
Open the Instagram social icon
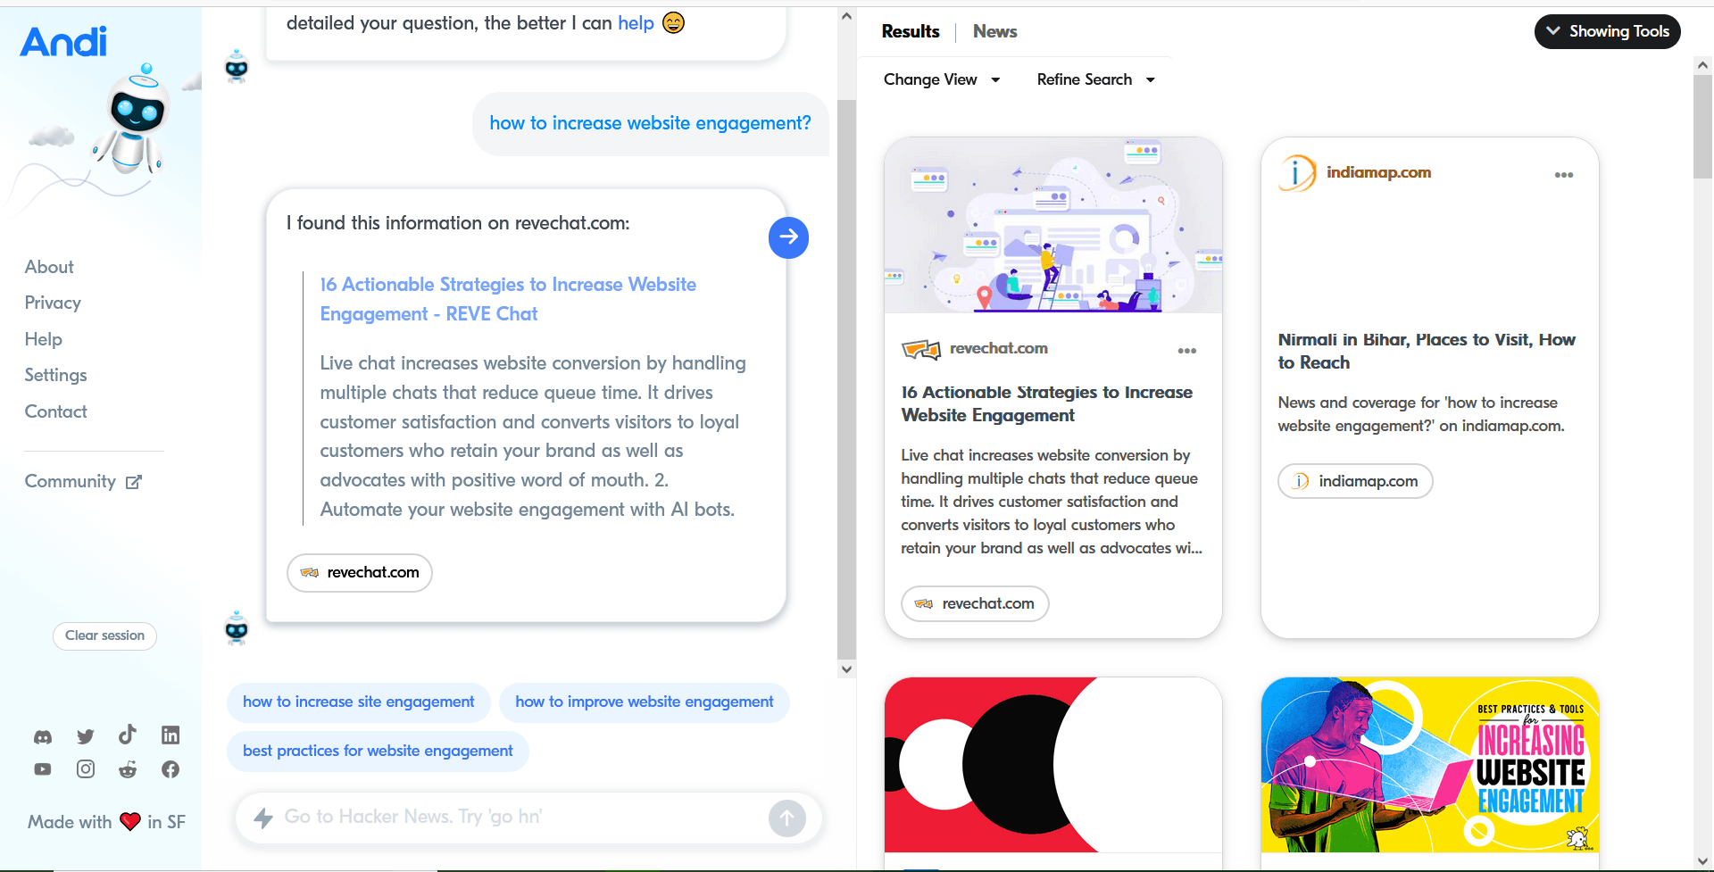pos(86,769)
